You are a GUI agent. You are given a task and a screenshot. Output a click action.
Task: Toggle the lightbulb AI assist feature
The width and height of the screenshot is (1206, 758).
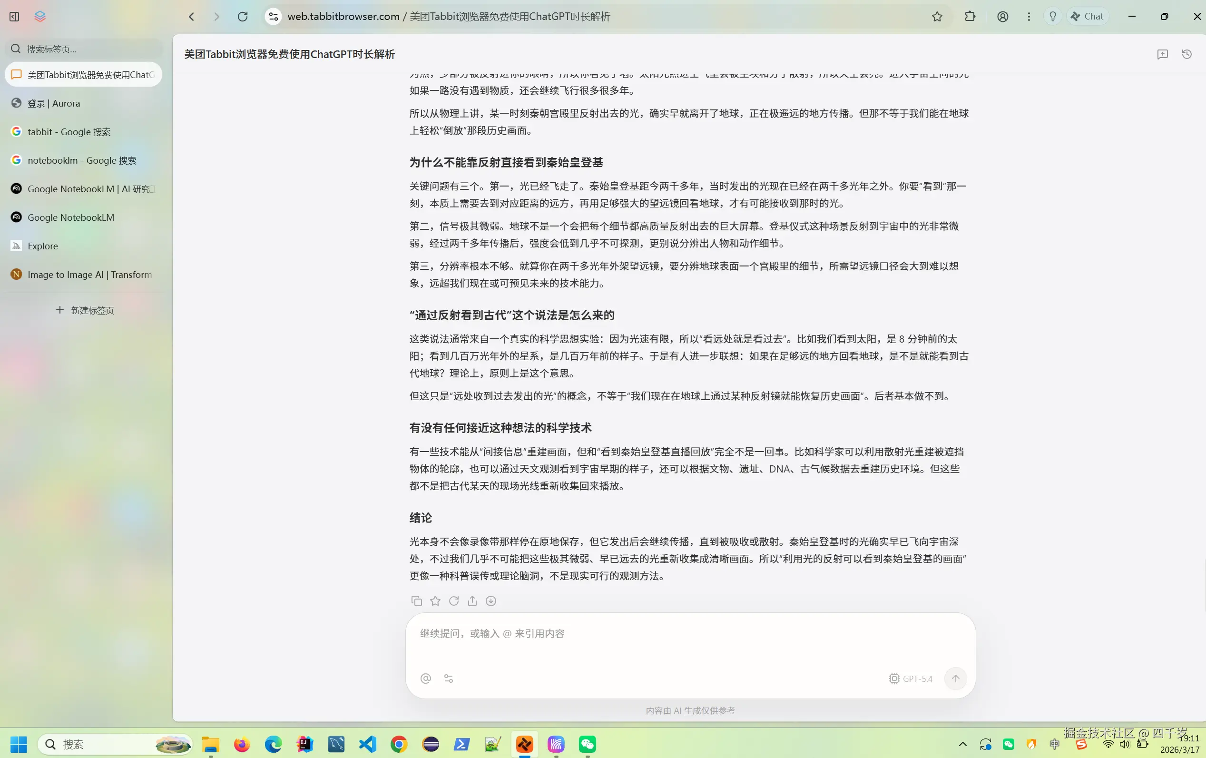coord(1052,16)
